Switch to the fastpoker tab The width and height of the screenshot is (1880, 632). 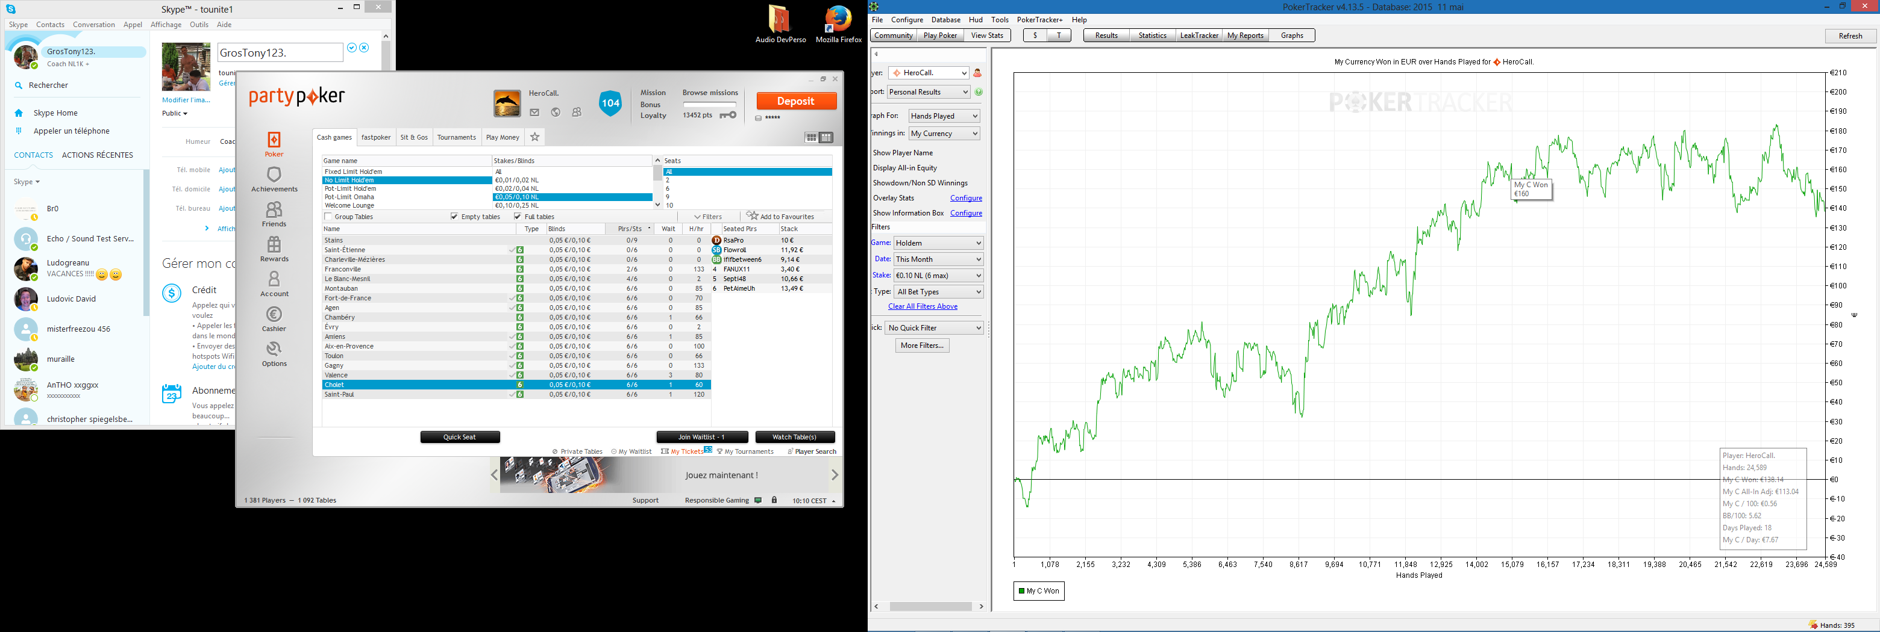click(x=376, y=137)
